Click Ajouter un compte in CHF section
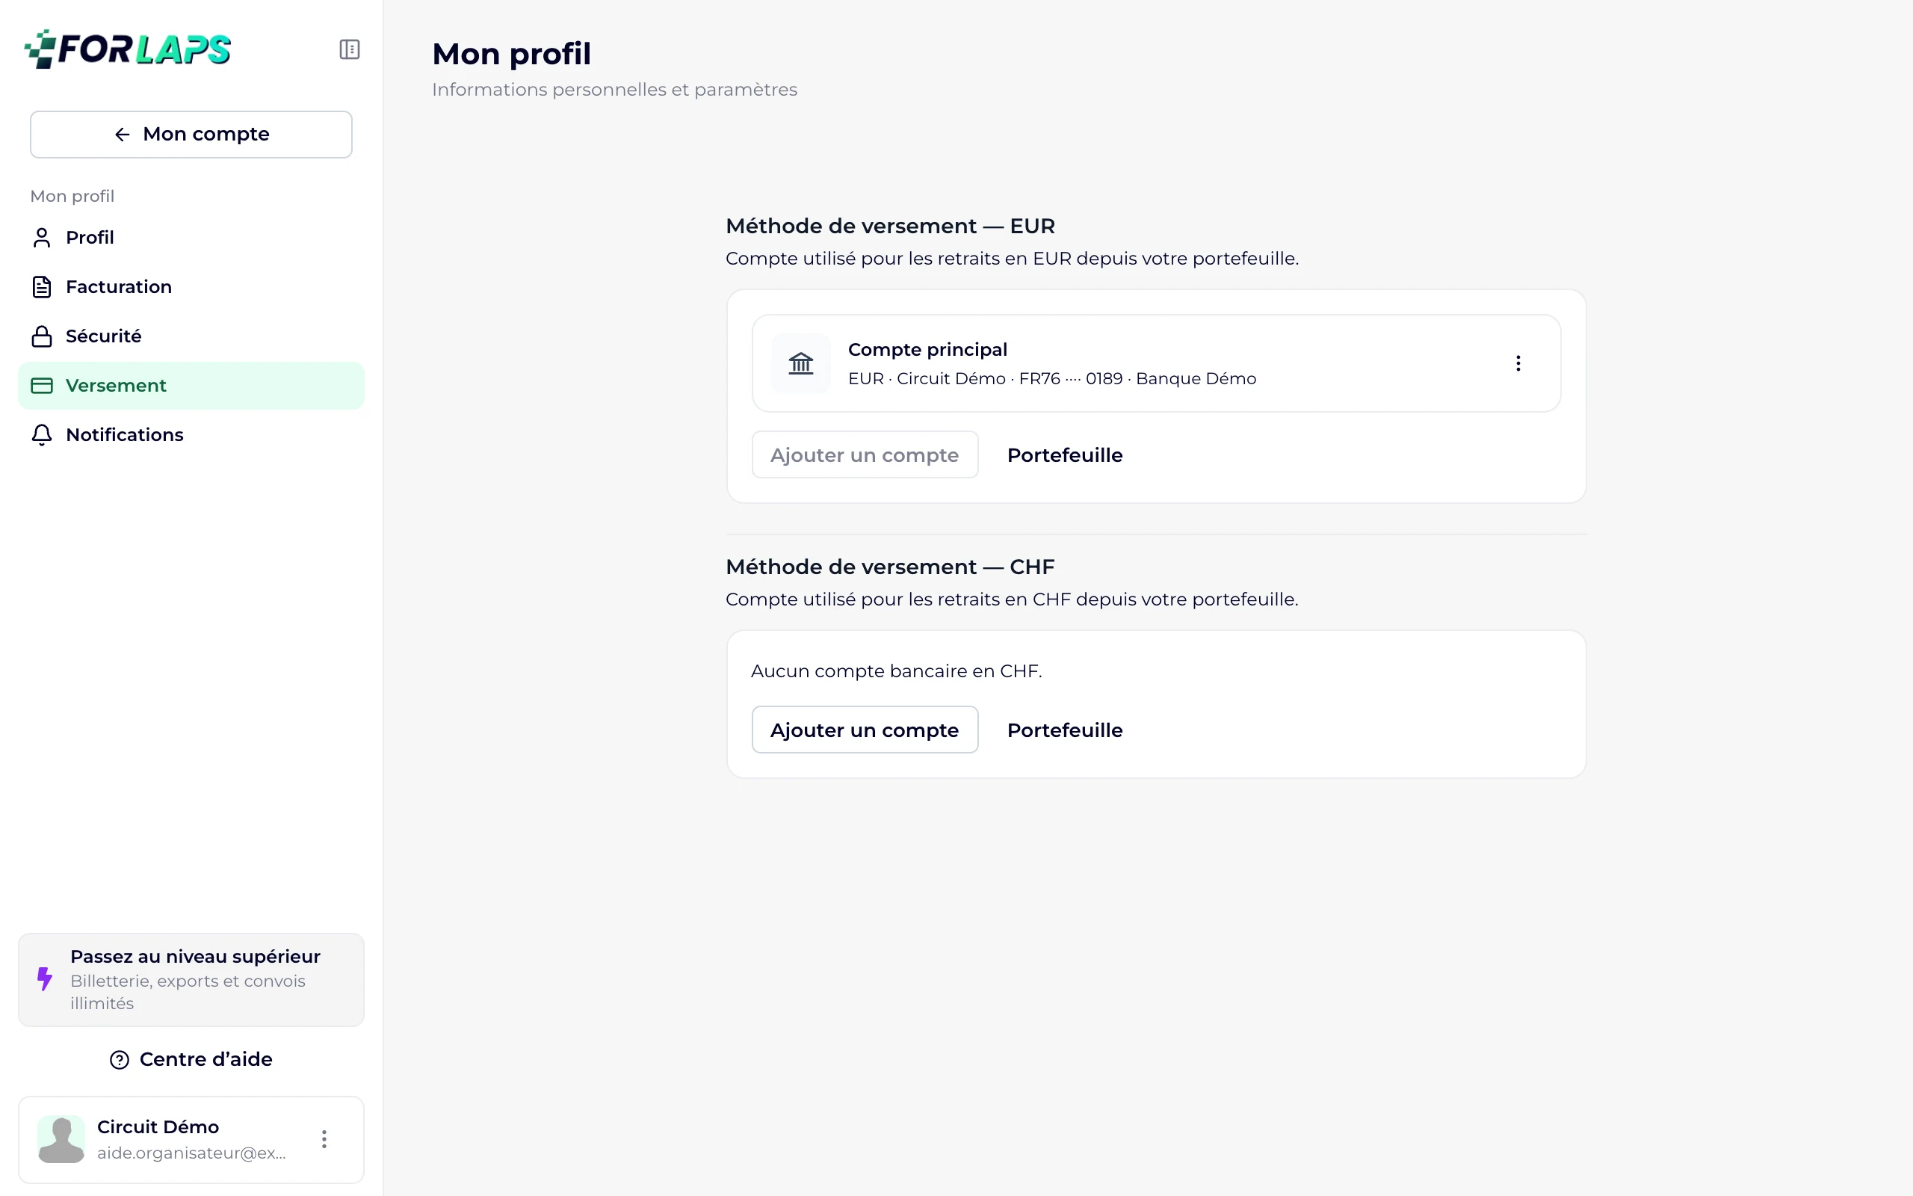 [x=865, y=730]
